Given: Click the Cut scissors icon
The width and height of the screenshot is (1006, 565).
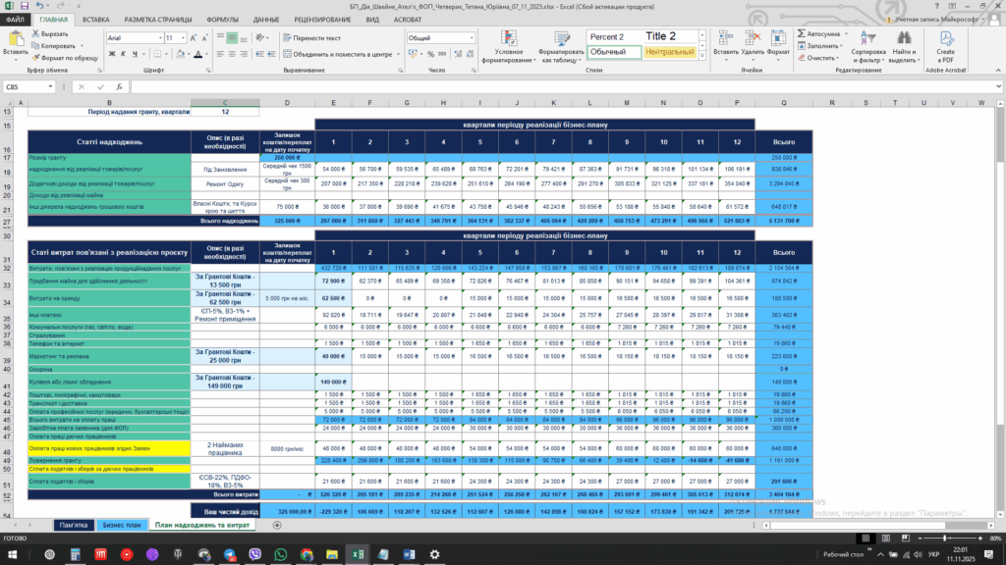Looking at the screenshot, I should pyautogui.click(x=36, y=33).
